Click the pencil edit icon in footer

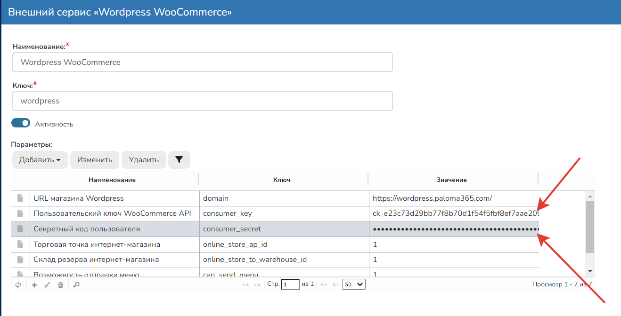click(x=47, y=284)
